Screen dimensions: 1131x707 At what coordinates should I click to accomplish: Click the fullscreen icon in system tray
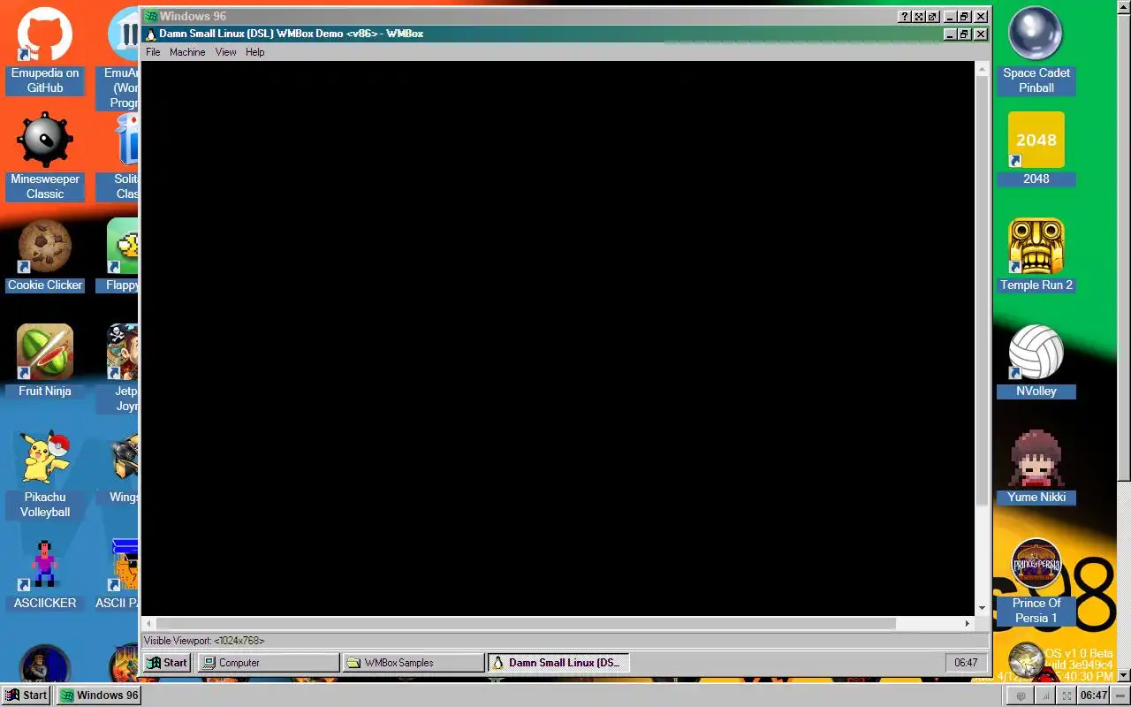(x=1068, y=696)
